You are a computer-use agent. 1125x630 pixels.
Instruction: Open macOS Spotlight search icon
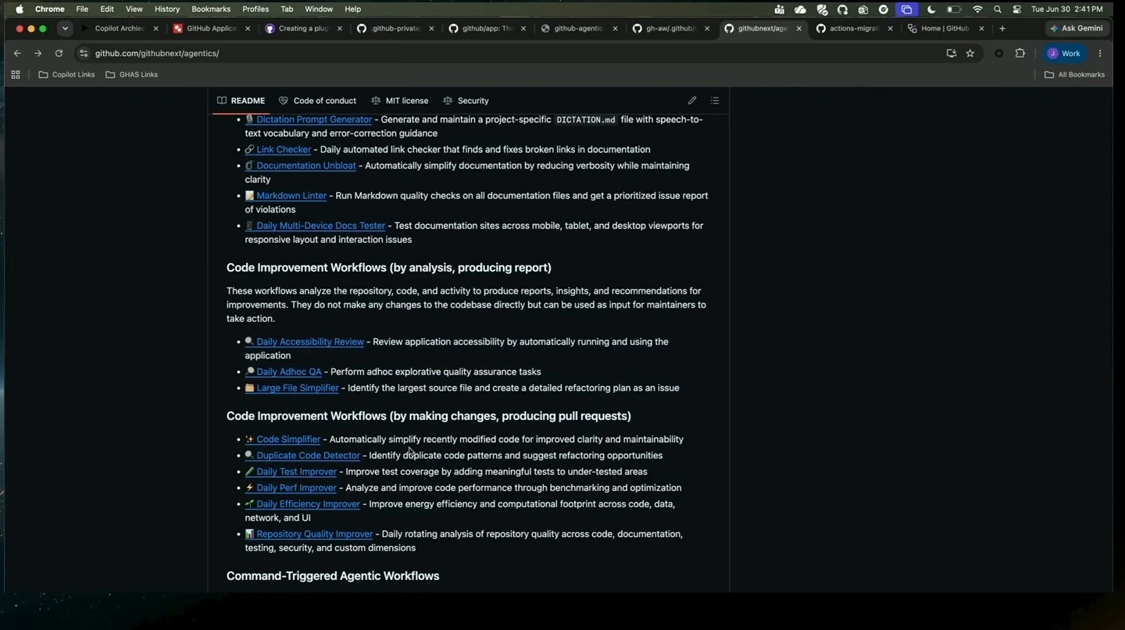[998, 9]
